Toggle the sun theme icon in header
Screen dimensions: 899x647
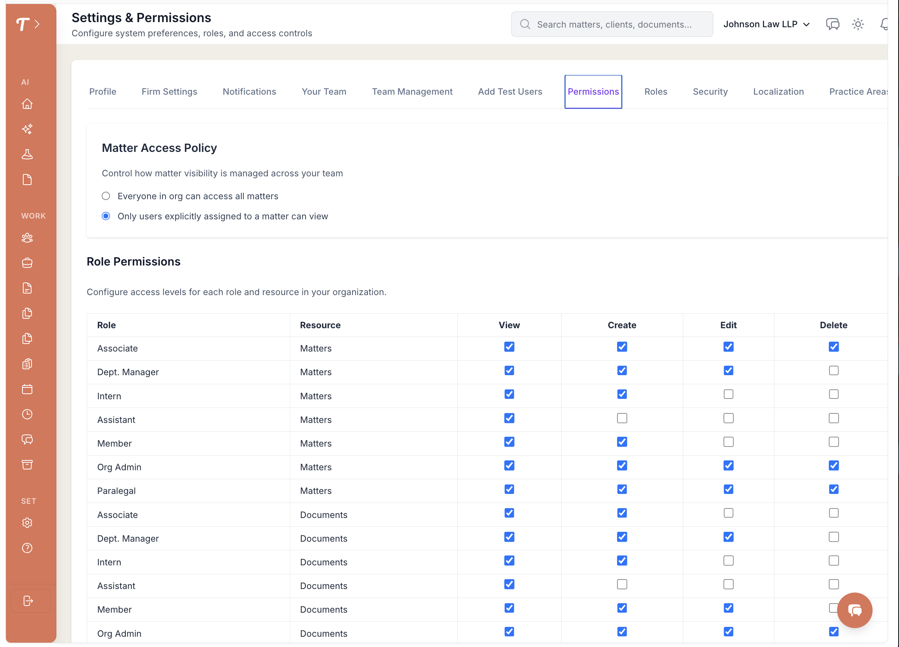pos(858,24)
